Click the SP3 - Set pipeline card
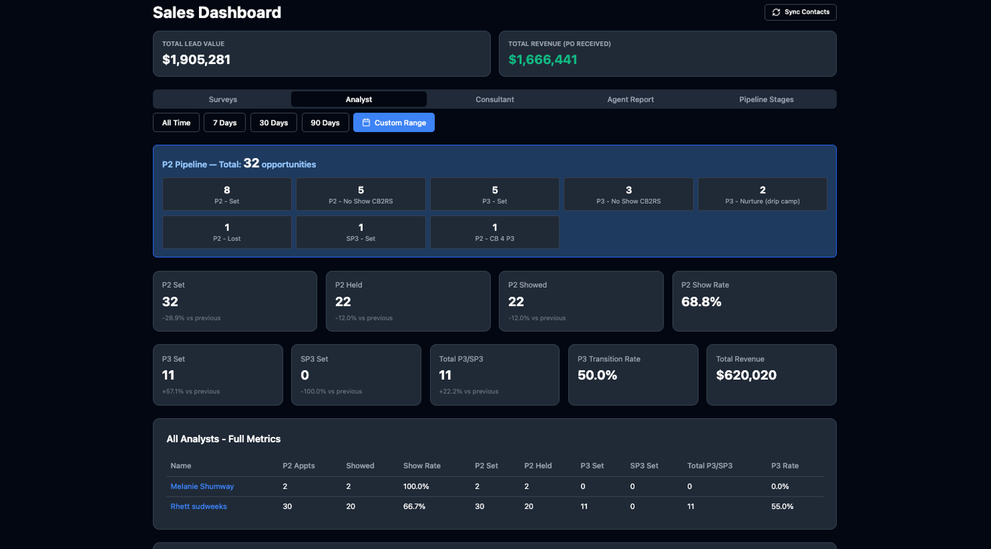The height and width of the screenshot is (549, 991). tap(361, 232)
